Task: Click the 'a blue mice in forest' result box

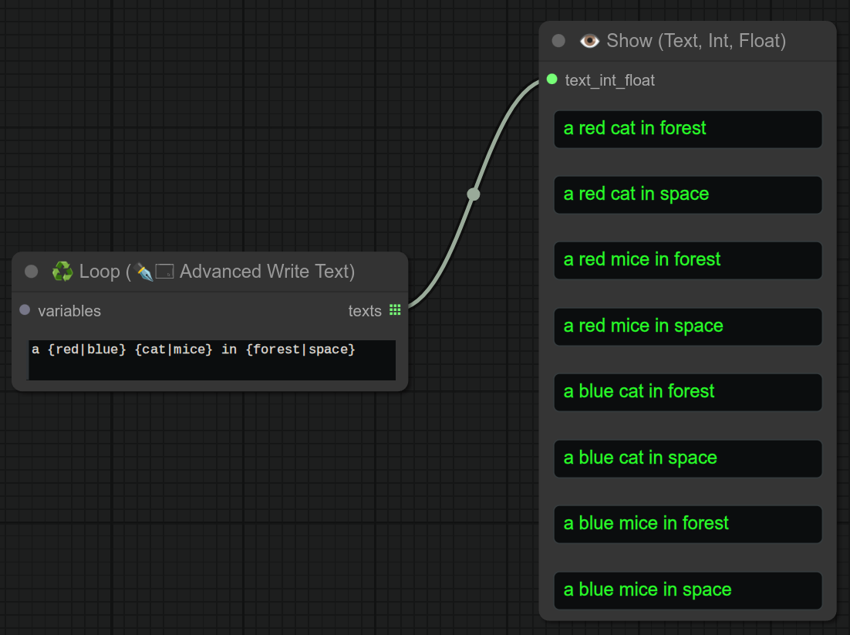Action: [686, 524]
